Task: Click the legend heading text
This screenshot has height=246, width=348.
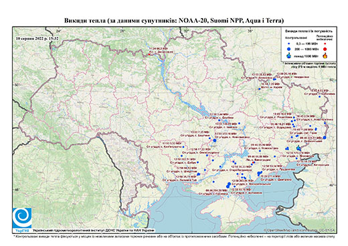Action: [x=309, y=31]
